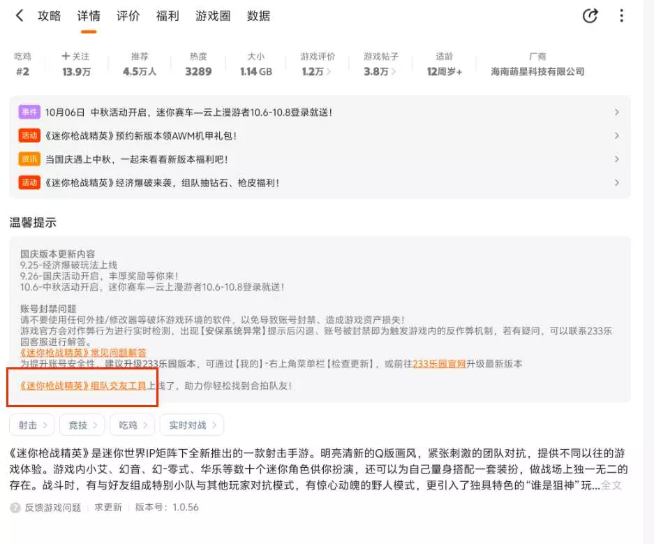Switch to the 评价 tab
Screen dimensions: 654x544
pyautogui.click(x=128, y=16)
